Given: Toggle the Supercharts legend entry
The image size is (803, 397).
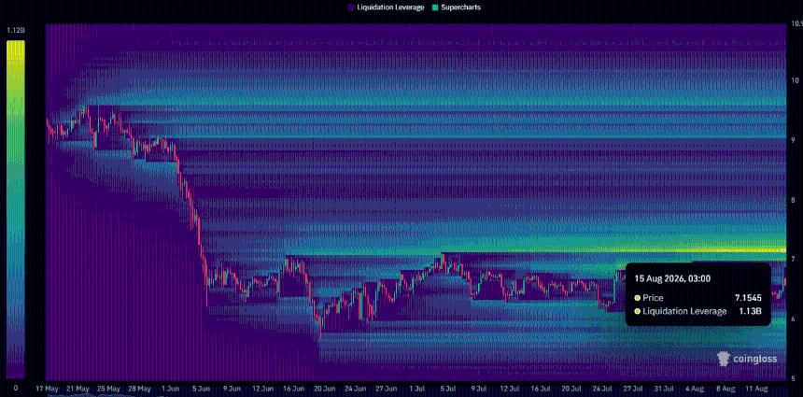Looking at the screenshot, I should pos(456,7).
